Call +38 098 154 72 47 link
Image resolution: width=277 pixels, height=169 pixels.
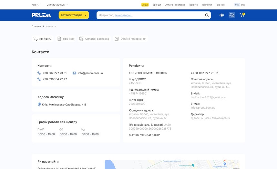click(x=55, y=79)
